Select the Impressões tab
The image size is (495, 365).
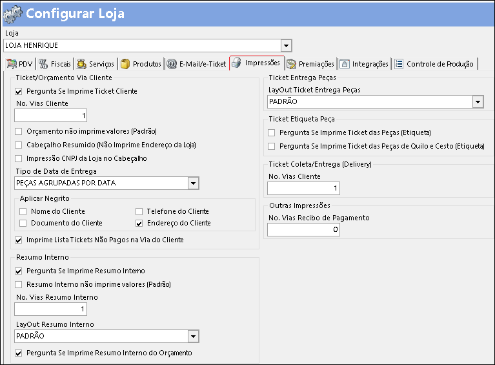click(x=257, y=63)
